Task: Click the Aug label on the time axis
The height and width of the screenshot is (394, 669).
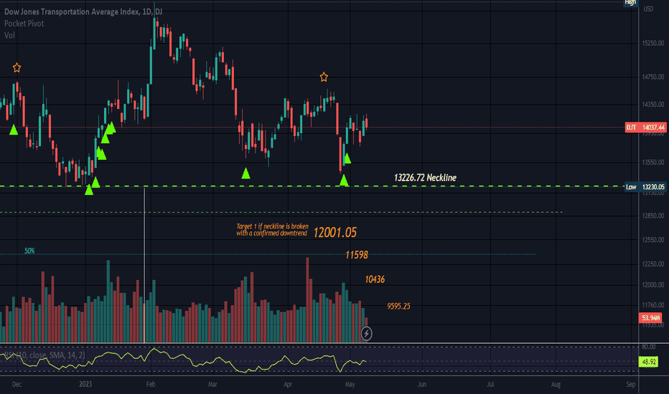Action: (x=556, y=384)
